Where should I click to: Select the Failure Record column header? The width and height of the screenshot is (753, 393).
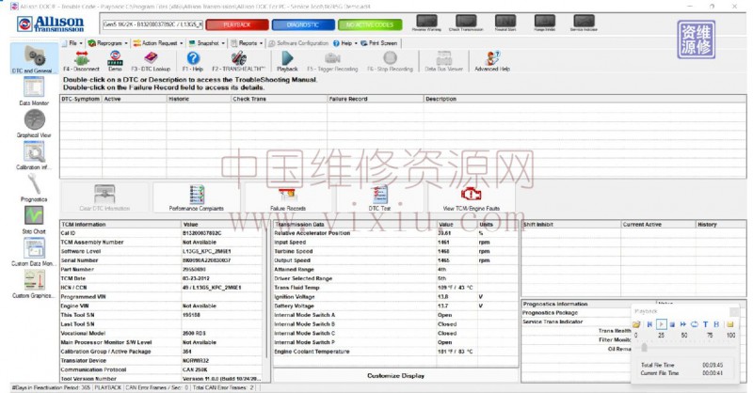(375, 99)
